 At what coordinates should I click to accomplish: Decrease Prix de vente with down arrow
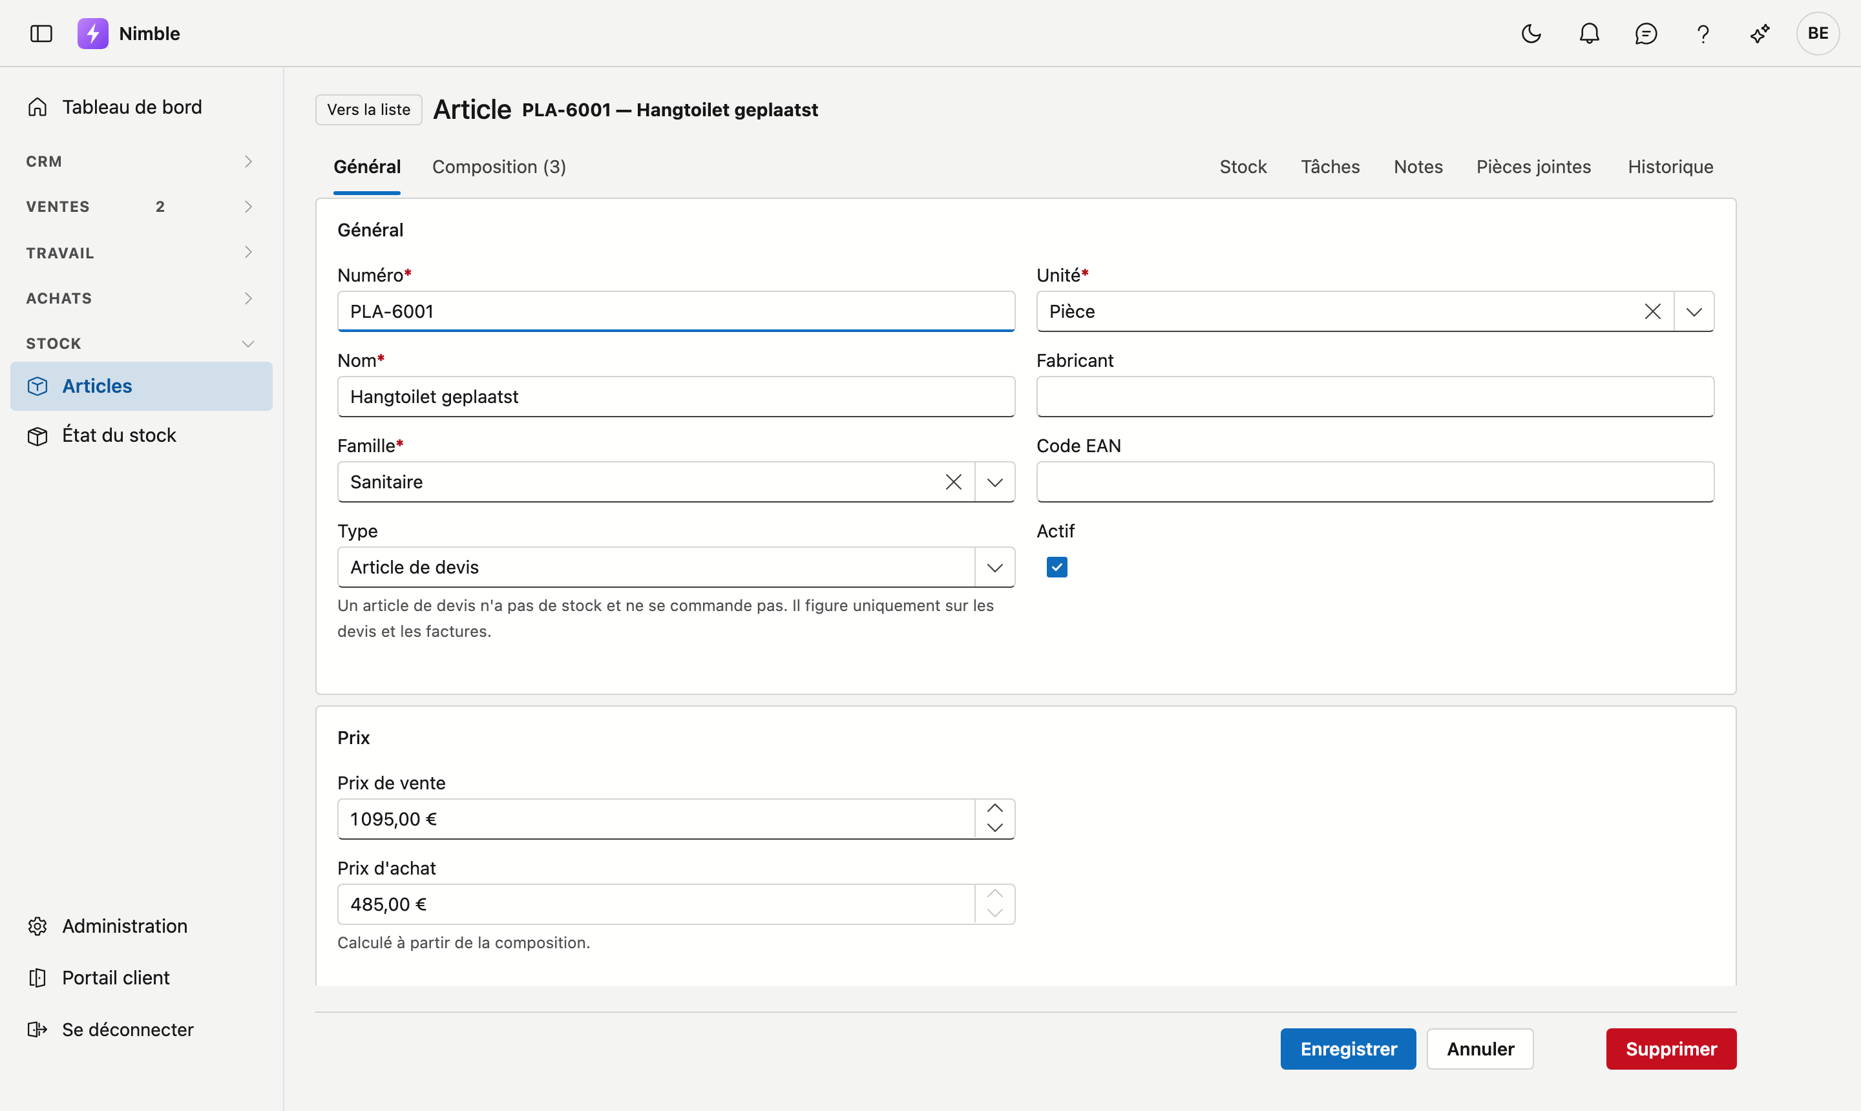(994, 828)
